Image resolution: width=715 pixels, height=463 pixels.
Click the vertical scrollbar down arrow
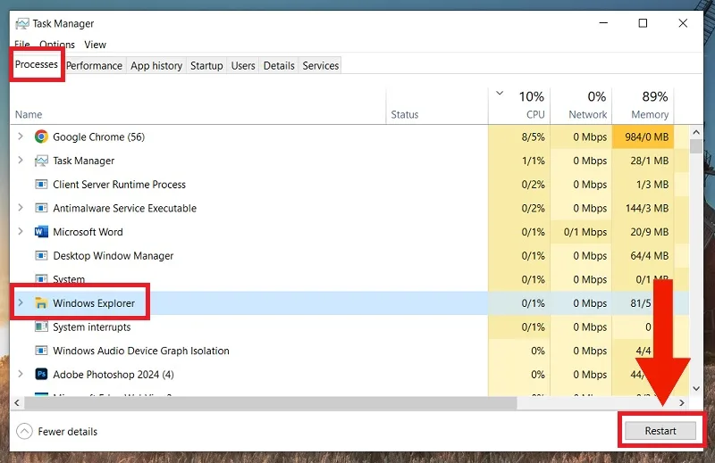coord(696,388)
